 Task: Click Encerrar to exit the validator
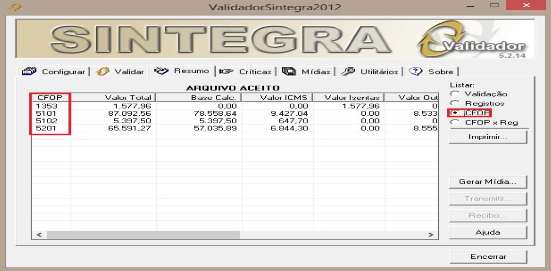click(x=488, y=256)
